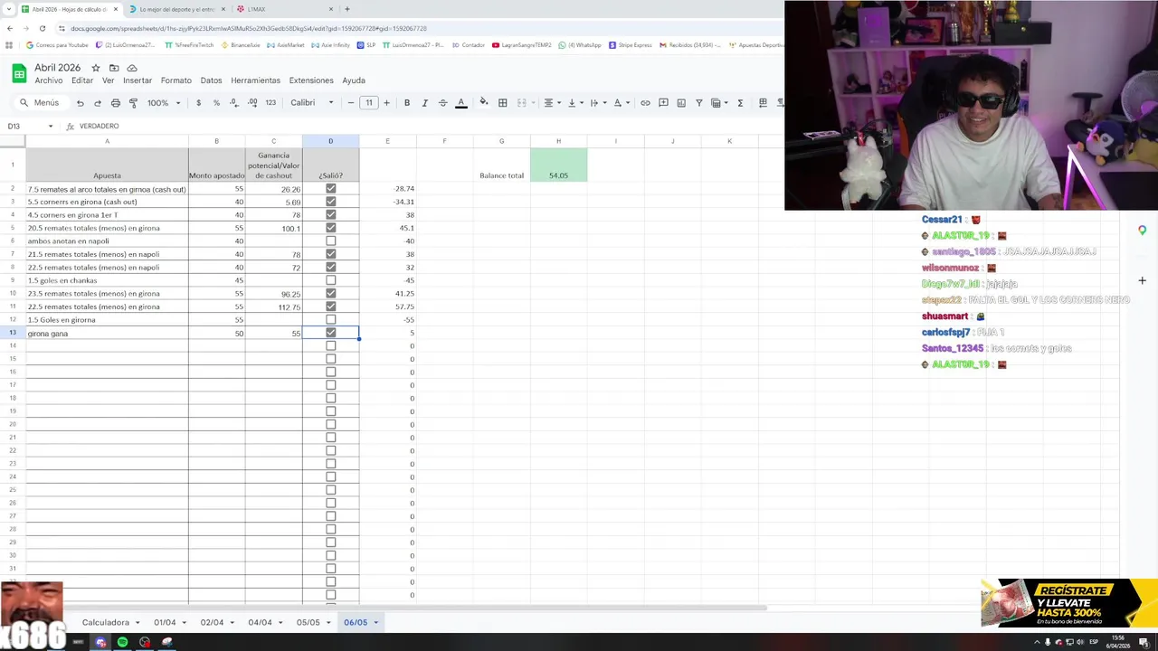The height and width of the screenshot is (651, 1158).
Task: Uncheck ¿Salió? for 23.5 remates totales row
Action: (x=330, y=293)
